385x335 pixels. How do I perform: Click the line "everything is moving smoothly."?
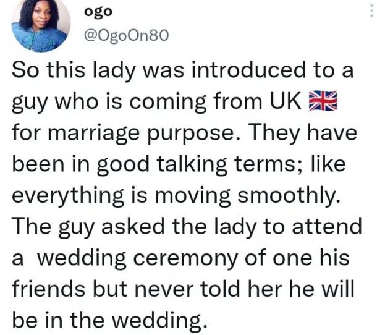click(173, 196)
